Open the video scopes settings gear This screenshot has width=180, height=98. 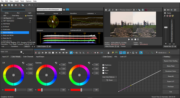[x=64, y=10]
